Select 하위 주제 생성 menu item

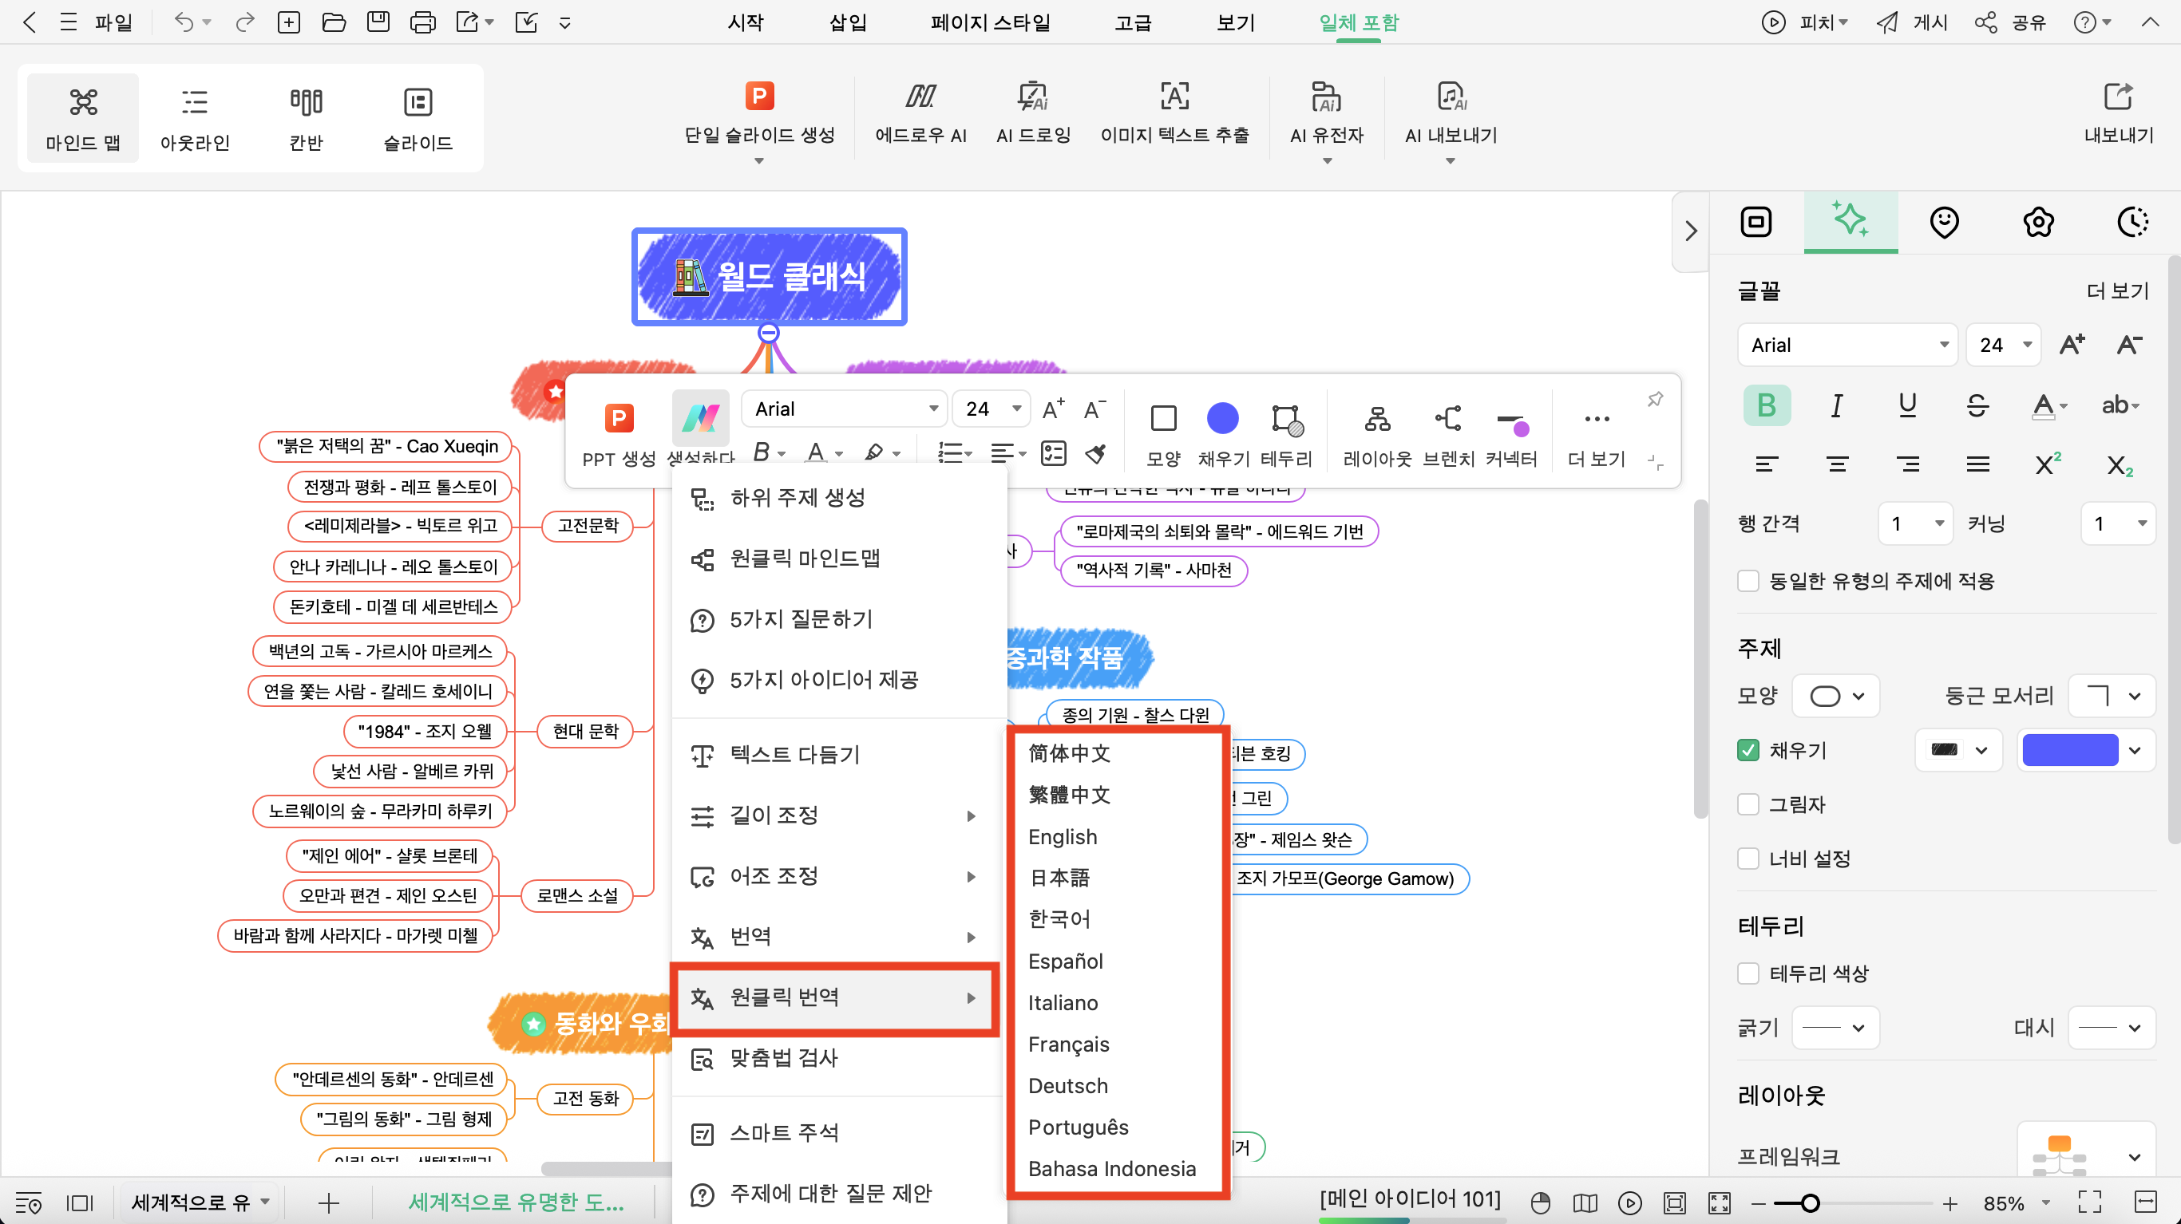pos(838,498)
